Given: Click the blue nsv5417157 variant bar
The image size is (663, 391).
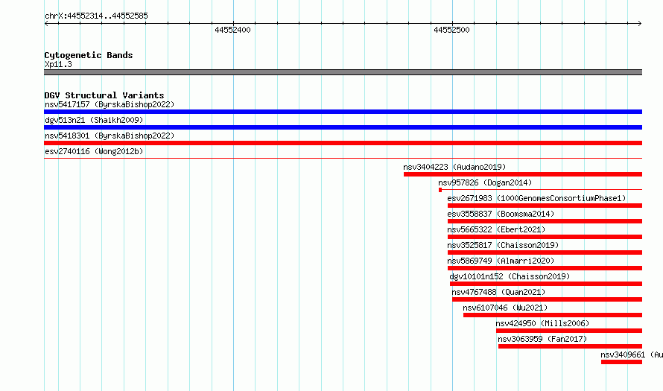Looking at the screenshot, I should (x=343, y=112).
